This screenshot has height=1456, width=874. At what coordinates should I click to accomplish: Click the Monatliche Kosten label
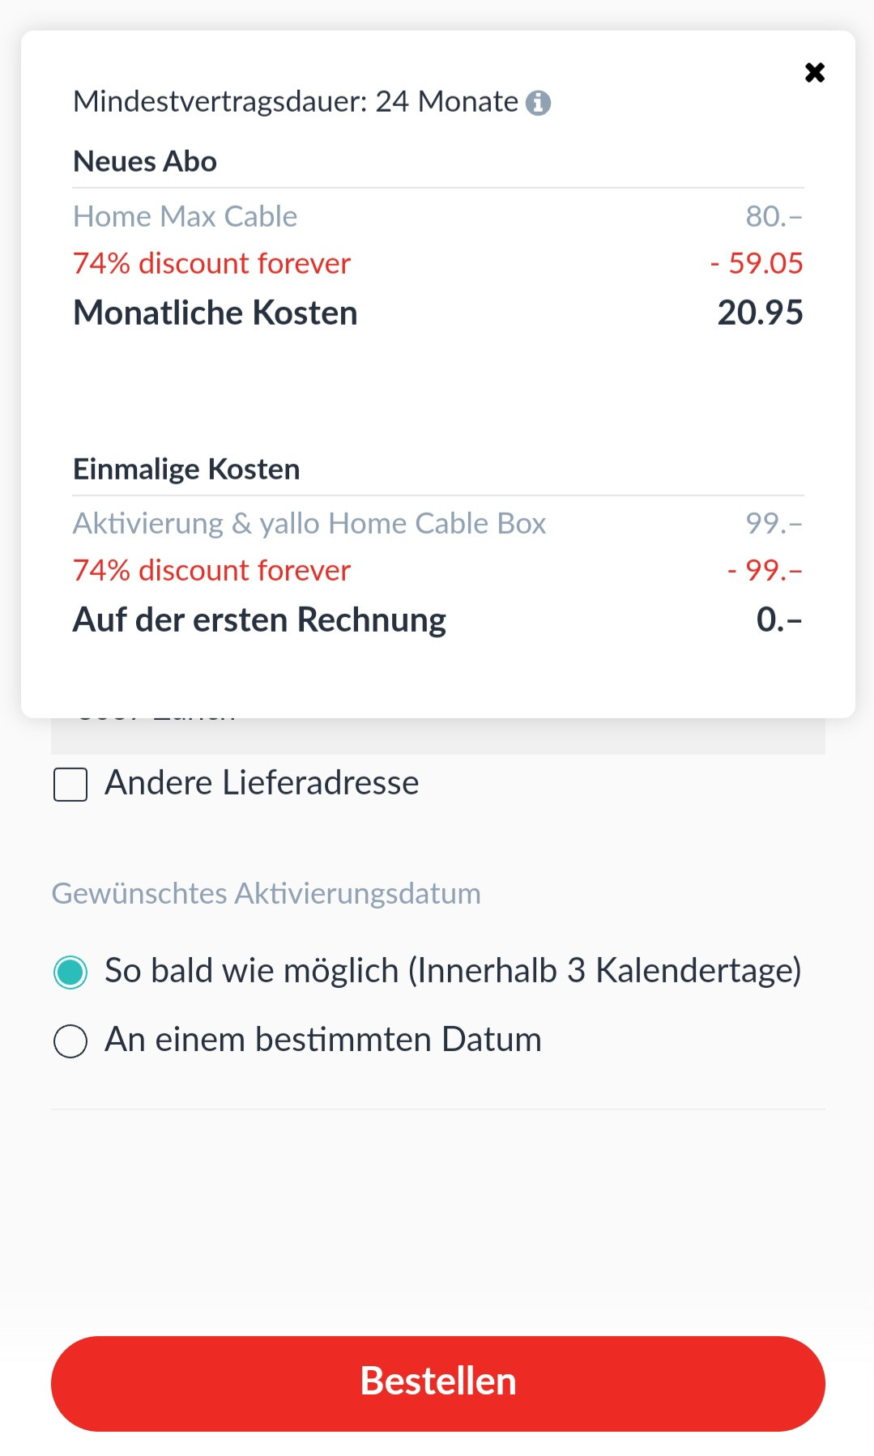(215, 313)
